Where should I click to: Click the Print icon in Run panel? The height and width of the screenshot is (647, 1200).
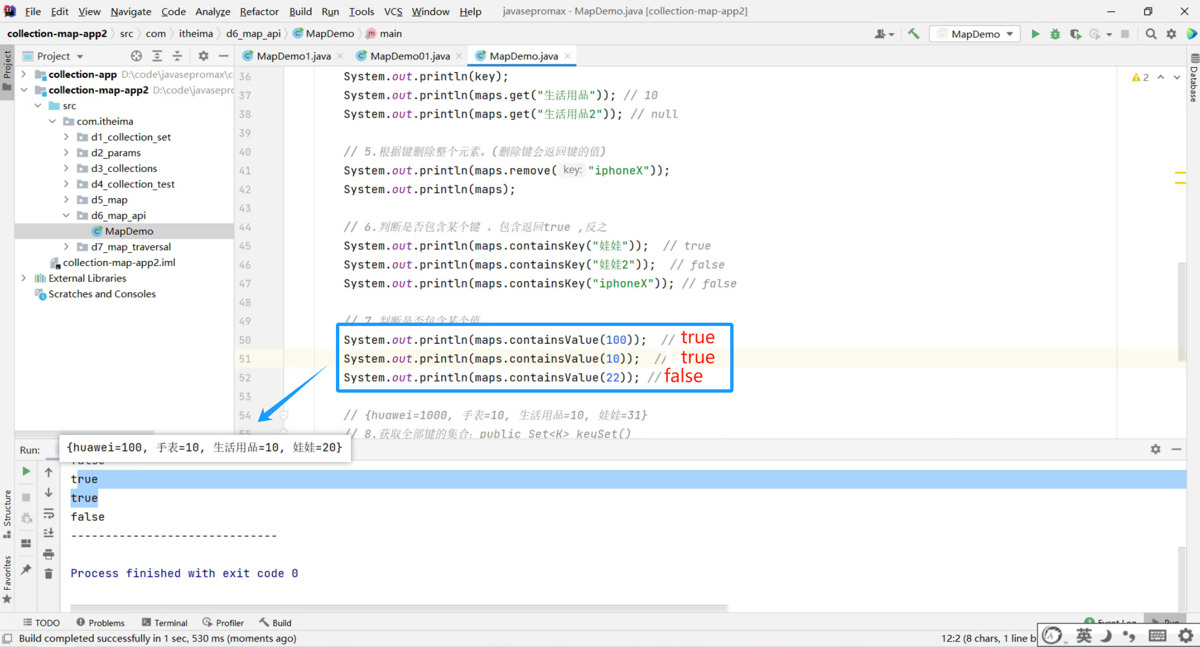[x=49, y=554]
